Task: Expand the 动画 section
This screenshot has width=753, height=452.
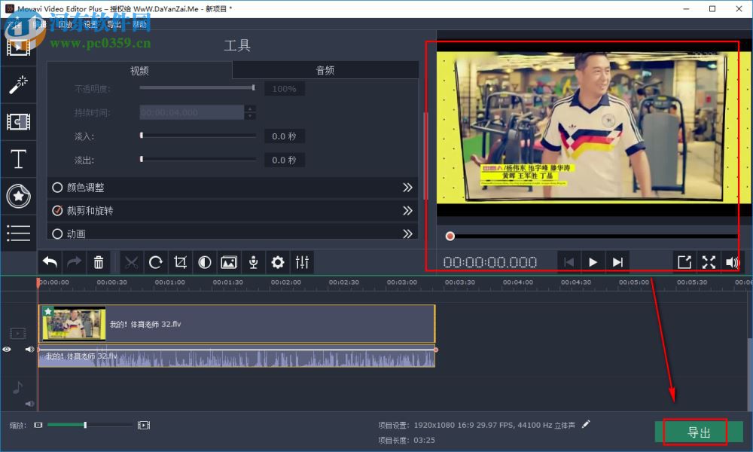Action: click(407, 234)
